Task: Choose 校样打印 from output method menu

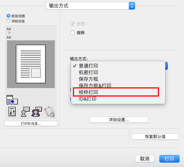Action: (x=118, y=92)
